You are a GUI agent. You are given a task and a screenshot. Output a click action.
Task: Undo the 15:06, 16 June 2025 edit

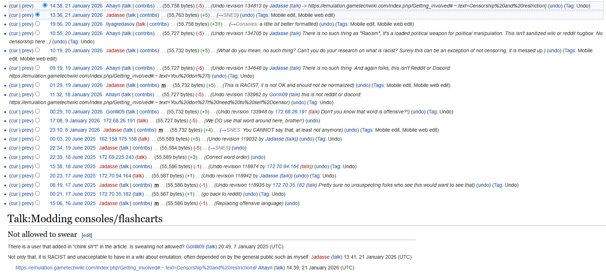(x=292, y=203)
